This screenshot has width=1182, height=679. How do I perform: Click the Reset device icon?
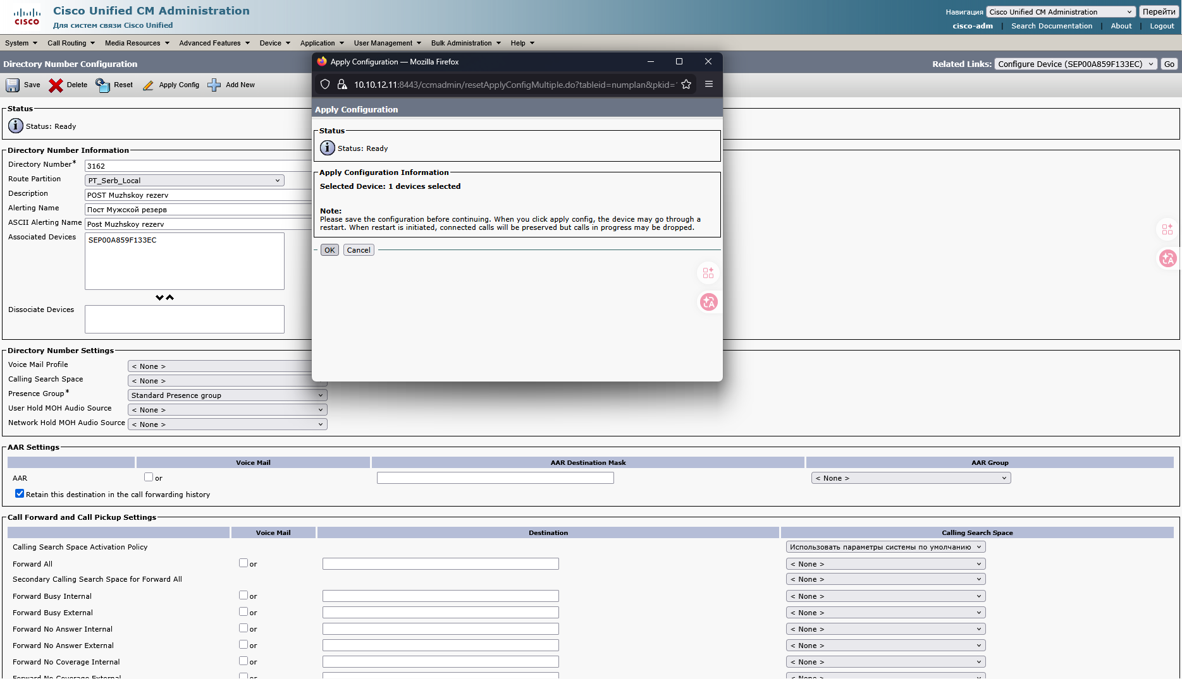[102, 85]
